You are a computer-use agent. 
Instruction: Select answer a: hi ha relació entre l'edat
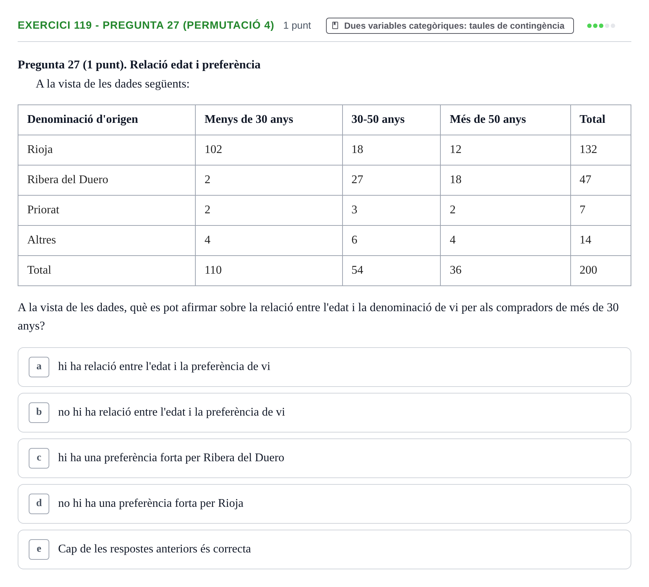[324, 367]
